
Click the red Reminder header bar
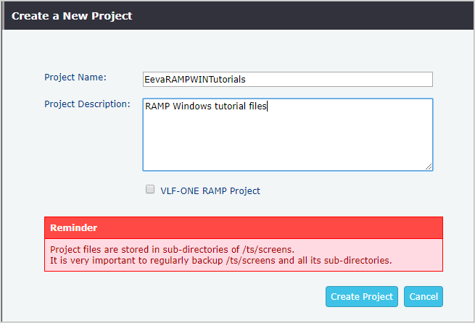point(243,227)
